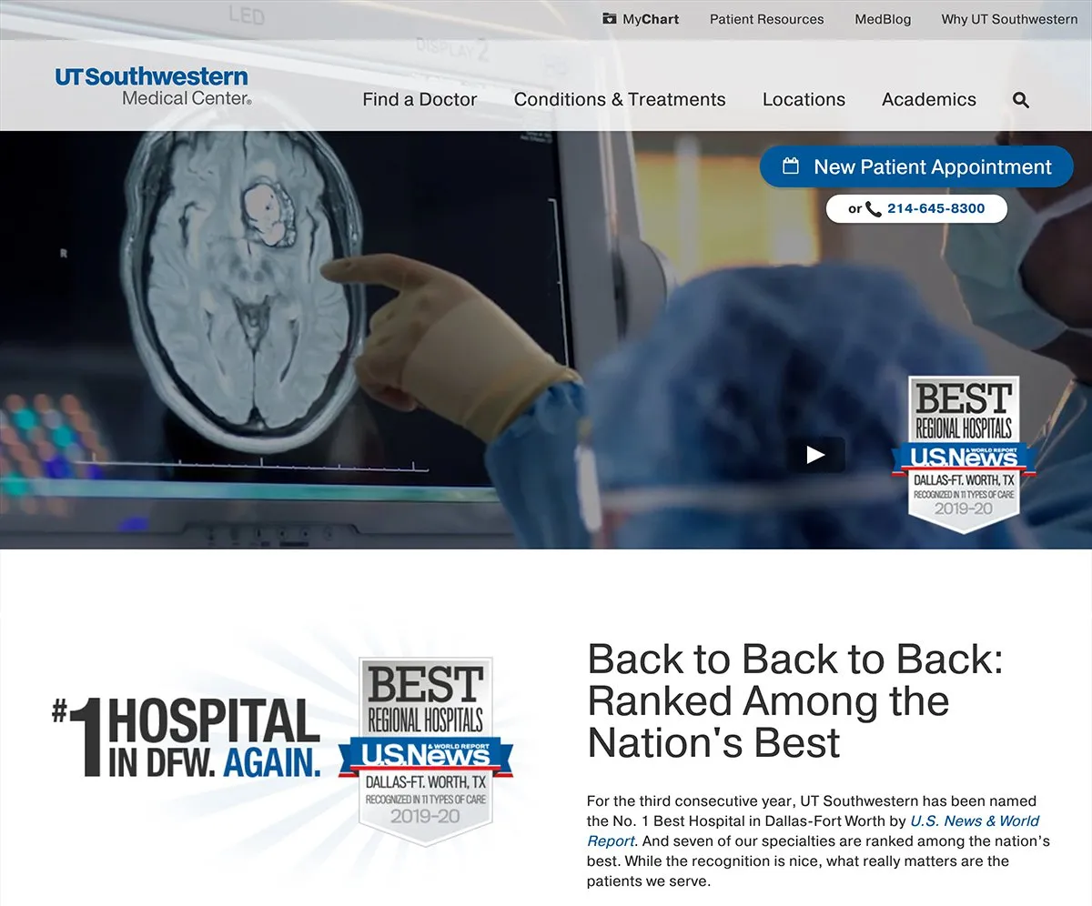Click the Best Regional Hospitals badge on video
The width and height of the screenshot is (1092, 906).
pyautogui.click(x=964, y=454)
